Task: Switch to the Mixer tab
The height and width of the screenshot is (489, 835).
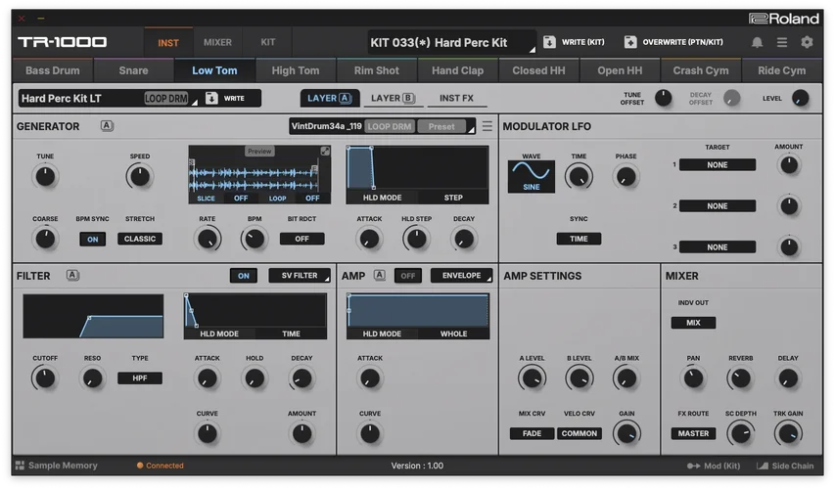Action: pos(217,42)
